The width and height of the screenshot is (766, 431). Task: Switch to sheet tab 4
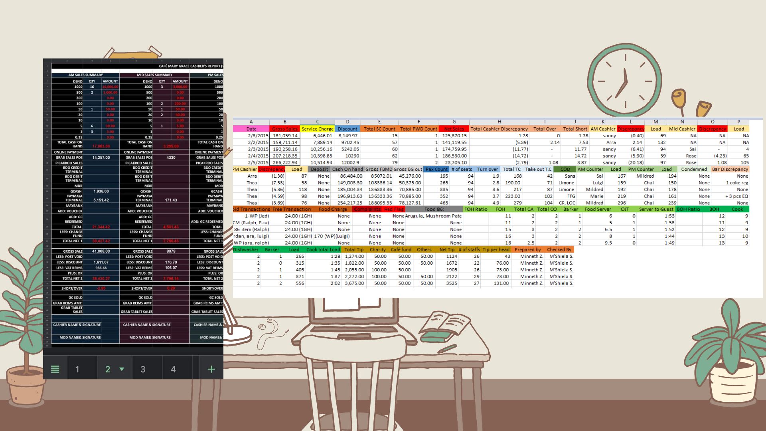click(173, 369)
